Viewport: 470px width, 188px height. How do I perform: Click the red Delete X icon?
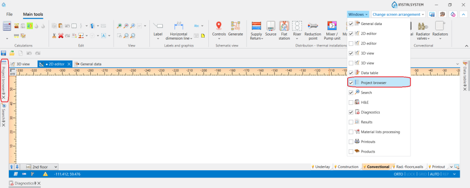61,36
